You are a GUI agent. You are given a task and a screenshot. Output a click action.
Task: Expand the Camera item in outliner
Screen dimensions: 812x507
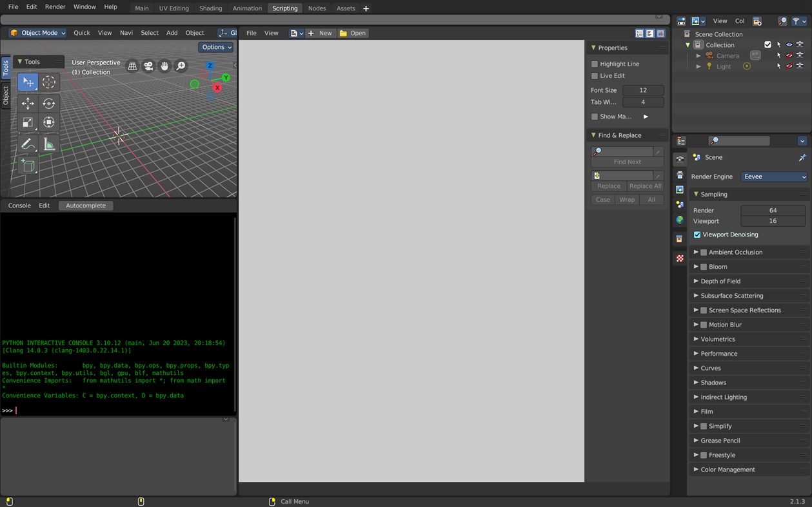coord(698,56)
